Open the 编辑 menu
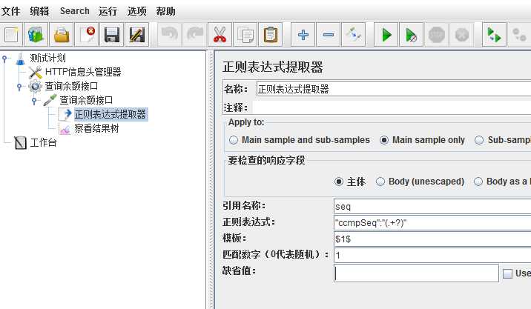 (39, 11)
